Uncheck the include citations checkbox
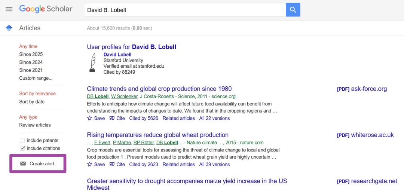 22,148
